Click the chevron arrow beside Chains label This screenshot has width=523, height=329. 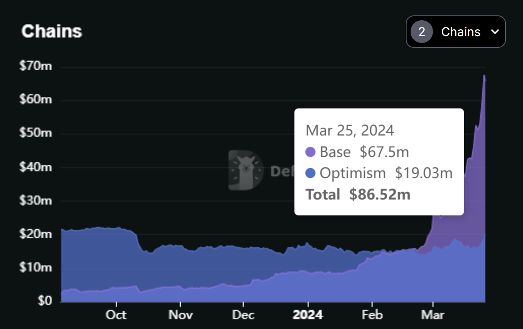[x=495, y=32]
